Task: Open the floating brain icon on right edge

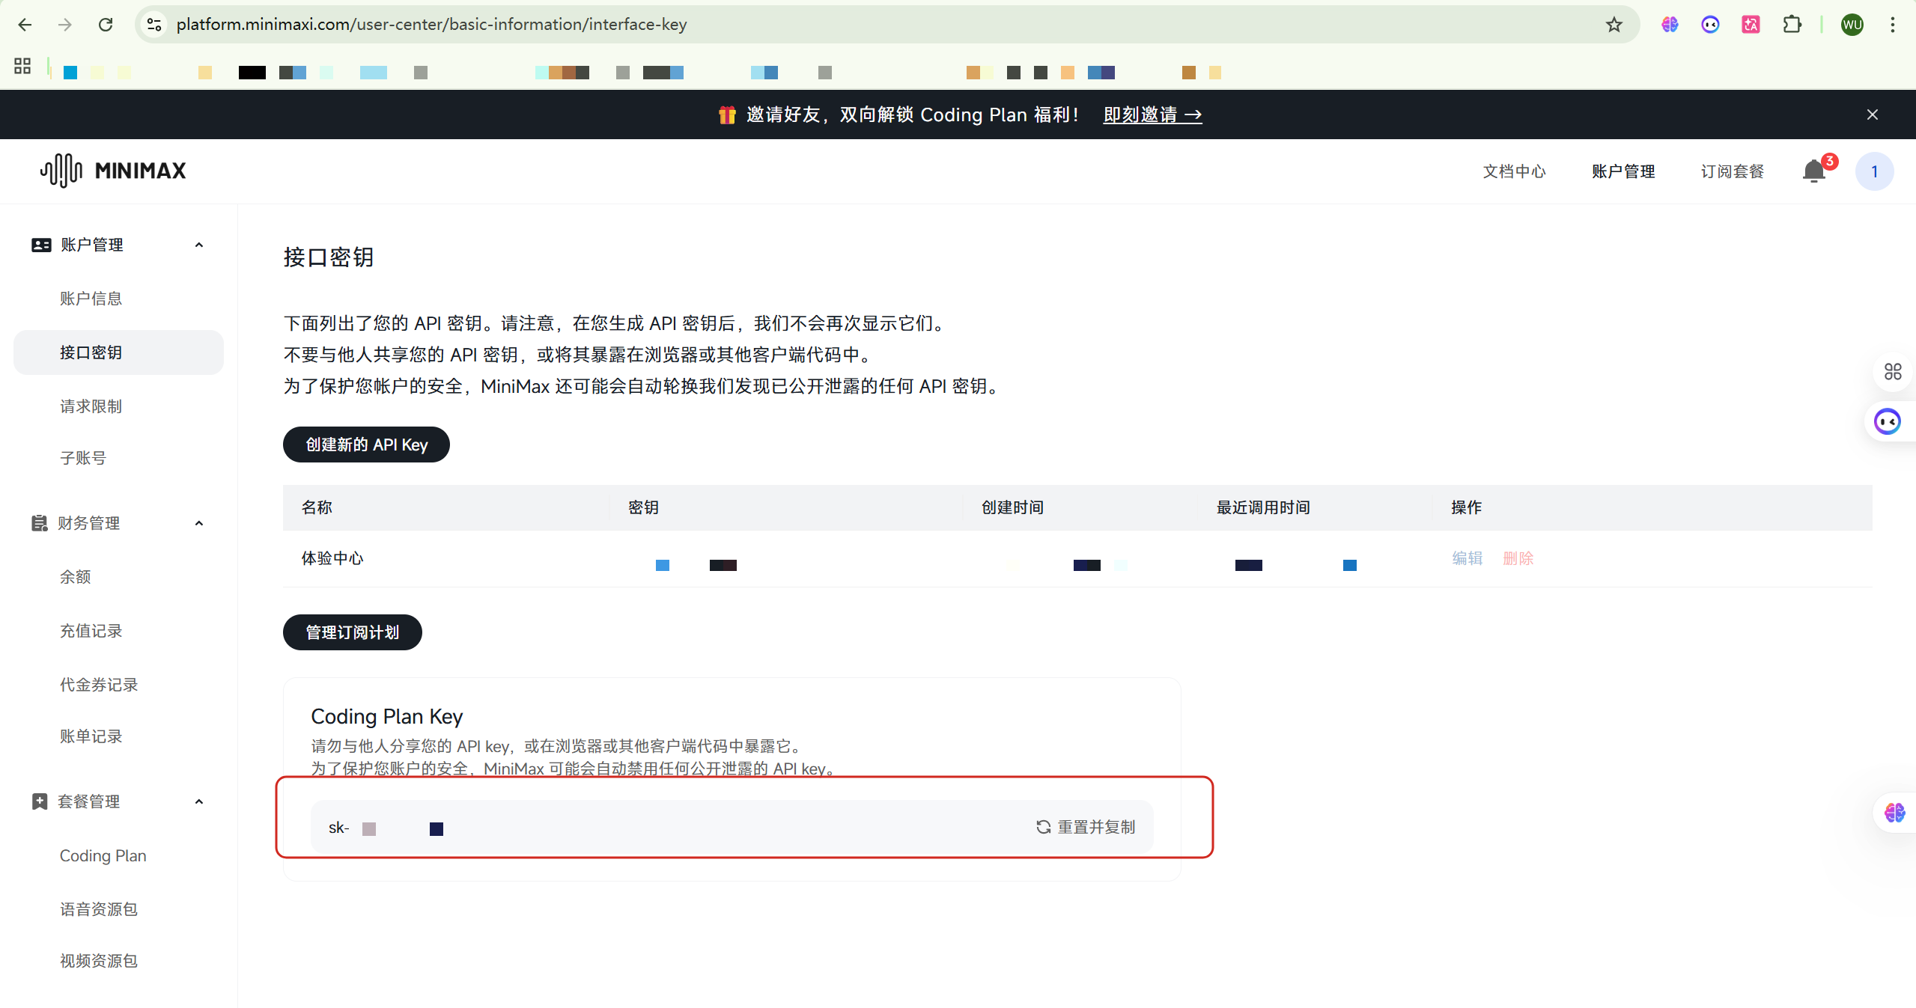Action: pyautogui.click(x=1894, y=812)
